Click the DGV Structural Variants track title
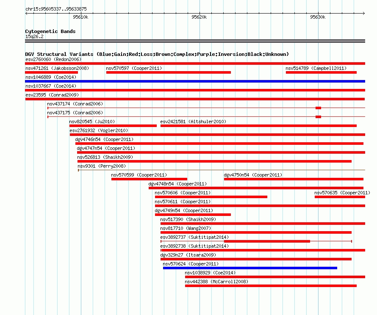Viewport: 377px width, 315px height. click(157, 54)
